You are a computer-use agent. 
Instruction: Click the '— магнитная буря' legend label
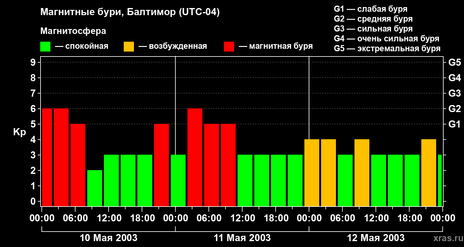coord(276,46)
